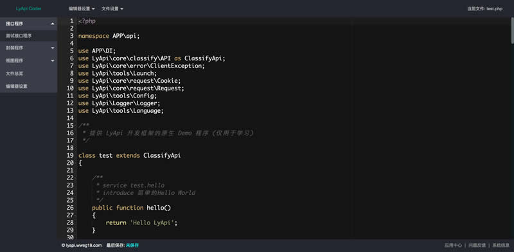Click line number 19 in gutter

70,155
